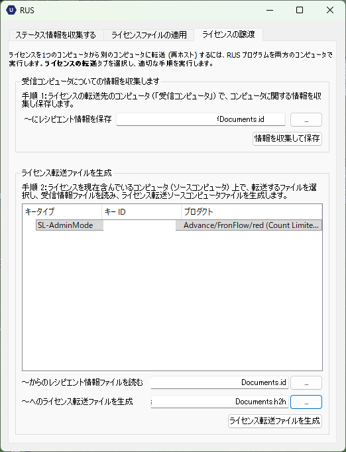Screen dimensions: 346x452
Task: Close the RUS window
Action: 330,10
